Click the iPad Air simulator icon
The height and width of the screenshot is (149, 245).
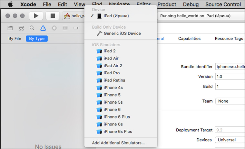pos(99,58)
